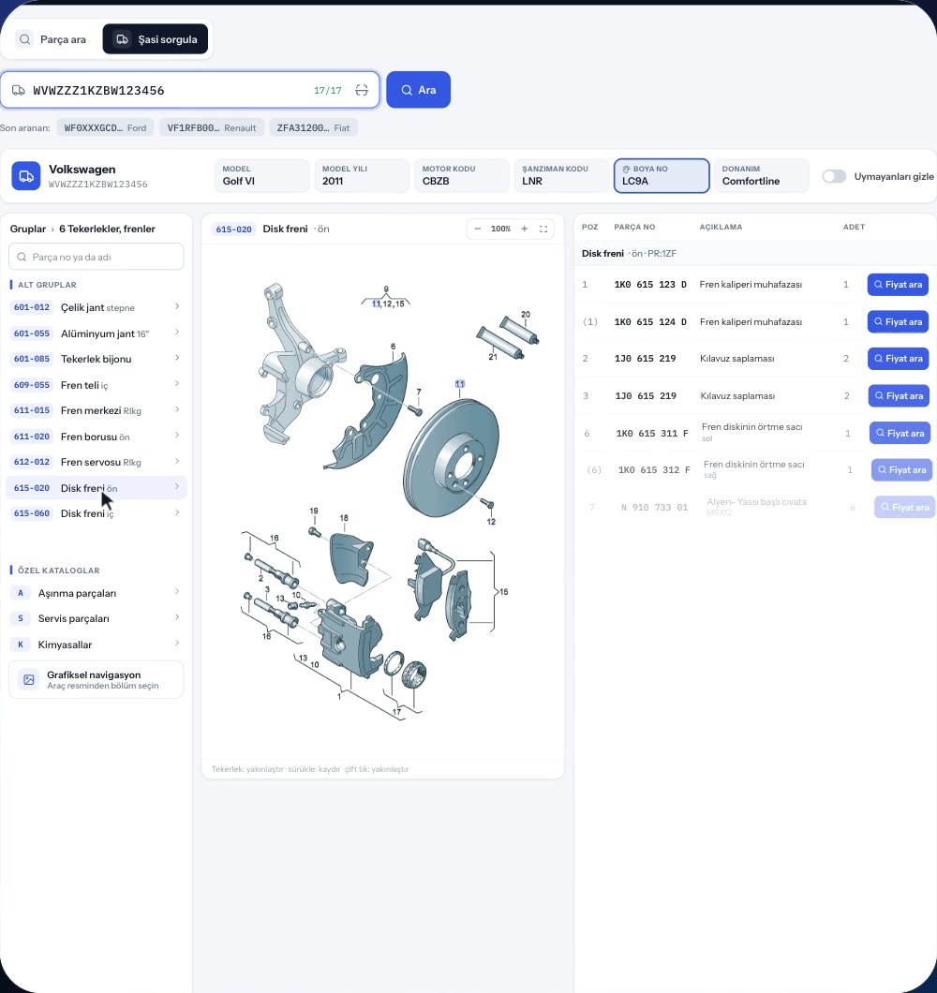Click the Grafiksel navigasyon image icon
Viewport: 937px width, 993px height.
click(x=28, y=679)
